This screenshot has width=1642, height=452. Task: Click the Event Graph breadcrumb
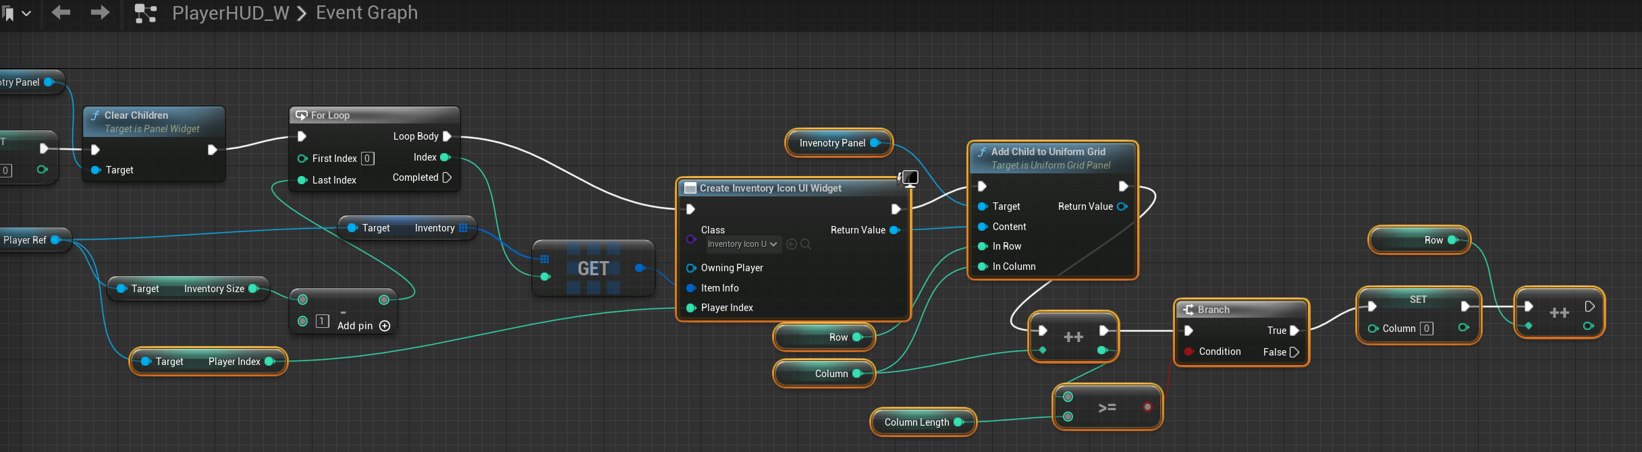[366, 13]
